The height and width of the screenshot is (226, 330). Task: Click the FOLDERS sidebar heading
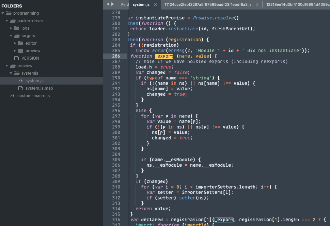[12, 6]
